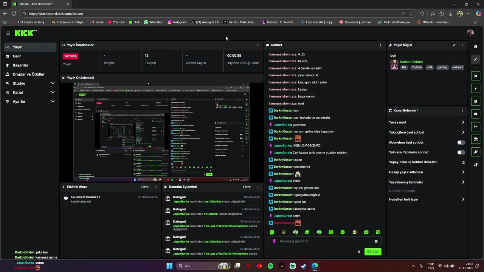This screenshot has height=272, width=484.
Task: Open the Etkinlik Akışı three-dot menu
Action: pyautogui.click(x=156, y=187)
